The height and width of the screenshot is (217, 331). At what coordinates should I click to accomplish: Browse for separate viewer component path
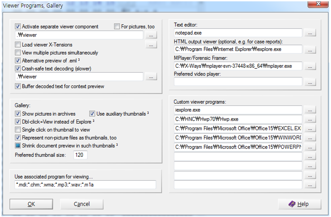[151, 35]
